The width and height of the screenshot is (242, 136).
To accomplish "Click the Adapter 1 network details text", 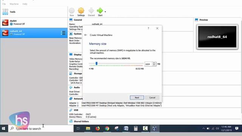I will pyautogui.click(x=121, y=103).
